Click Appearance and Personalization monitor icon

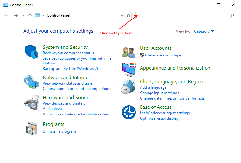pyautogui.click(x=129, y=69)
